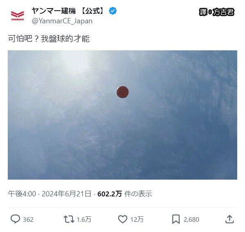
Task: Open the embedded sky image with red ball
Action: click(x=122, y=115)
